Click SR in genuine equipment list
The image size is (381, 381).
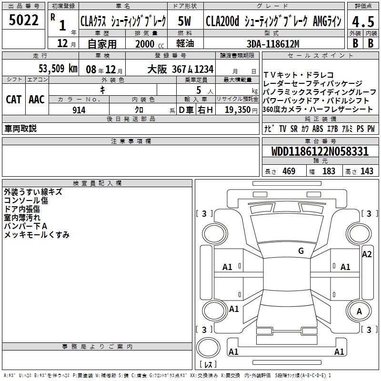coord(294,129)
